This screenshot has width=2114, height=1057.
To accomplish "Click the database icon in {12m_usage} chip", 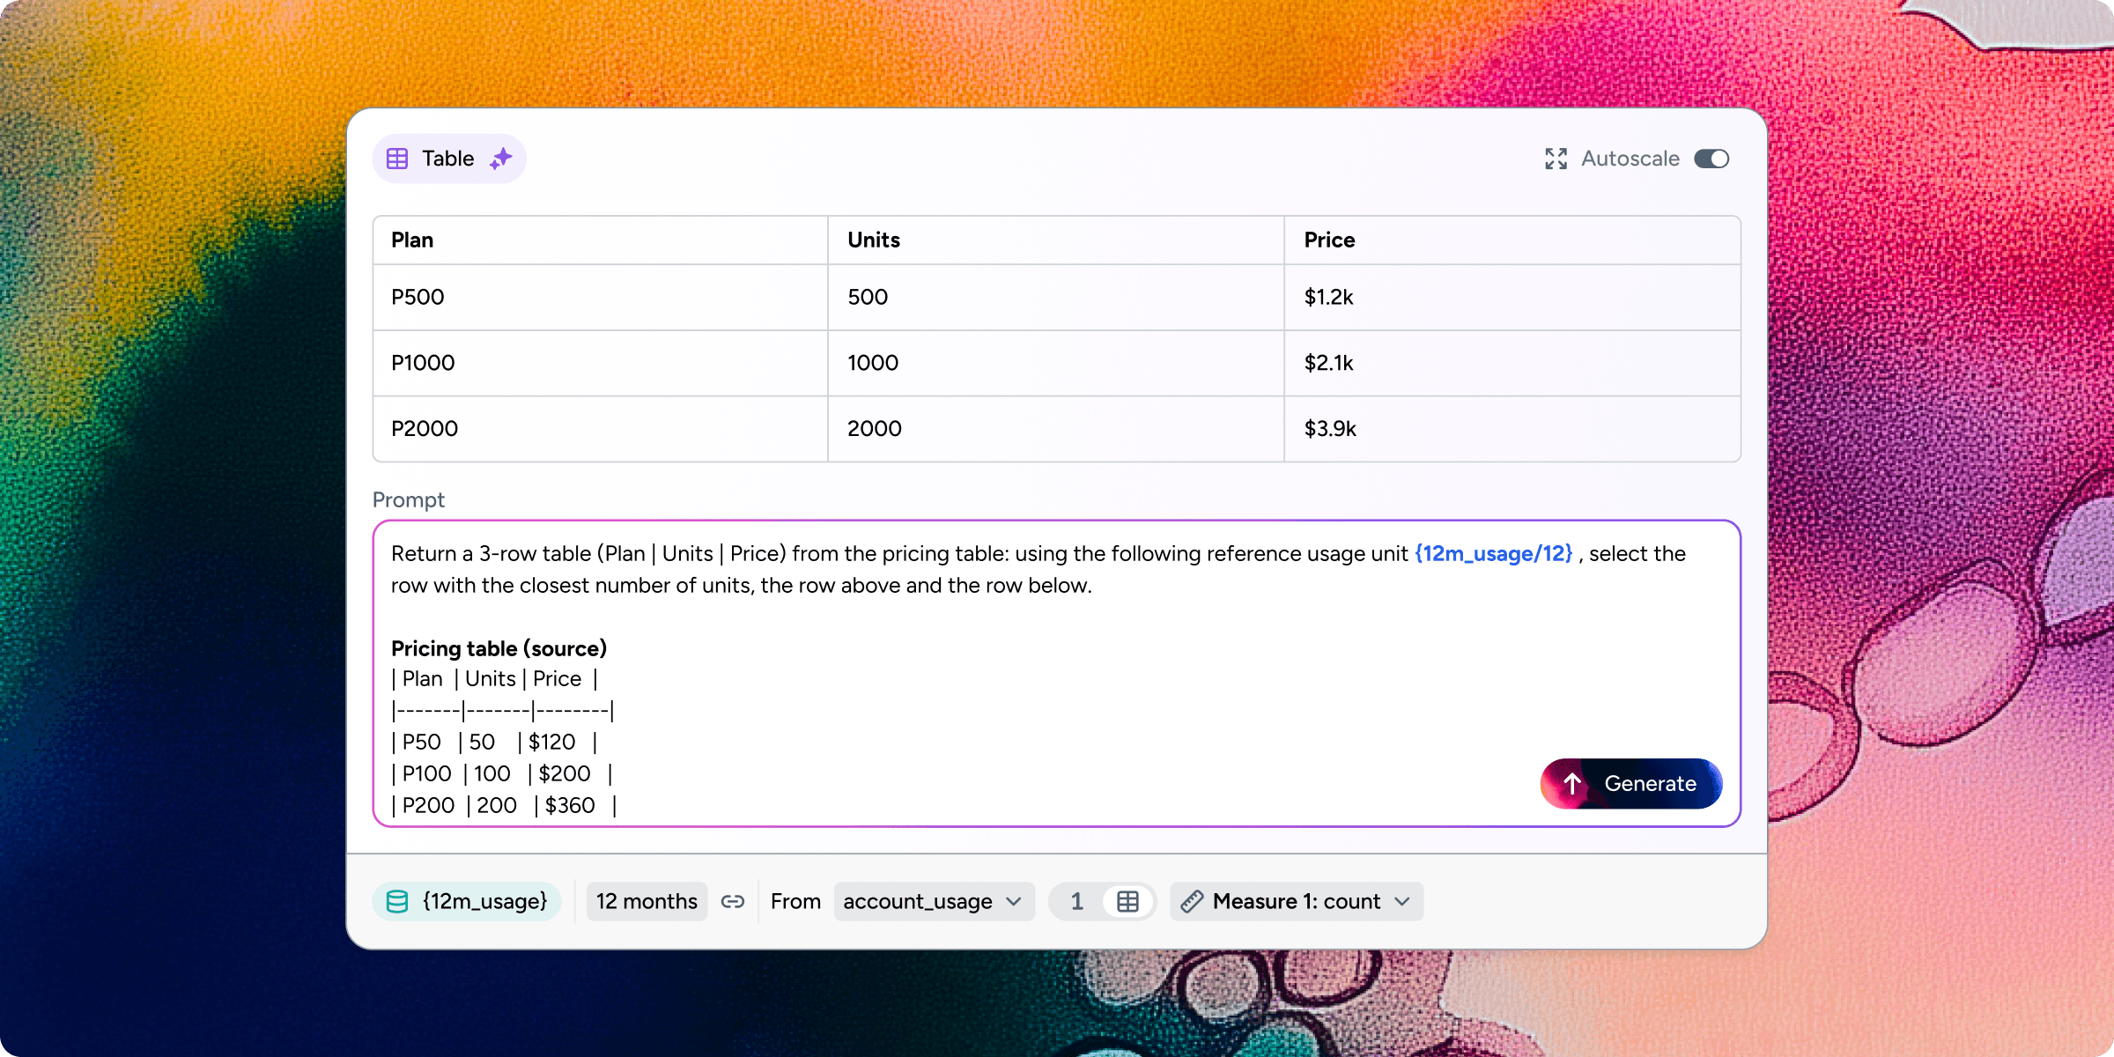I will coord(397,901).
